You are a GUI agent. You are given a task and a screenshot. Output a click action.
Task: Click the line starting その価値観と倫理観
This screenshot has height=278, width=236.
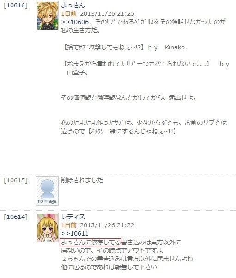[128, 98]
